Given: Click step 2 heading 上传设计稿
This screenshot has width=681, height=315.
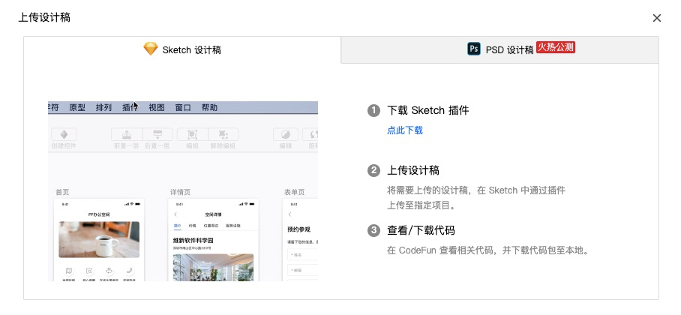Looking at the screenshot, I should [413, 170].
